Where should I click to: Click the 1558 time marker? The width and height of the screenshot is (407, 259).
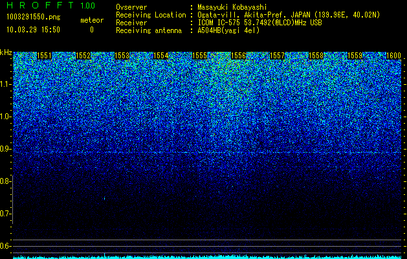tap(316, 56)
